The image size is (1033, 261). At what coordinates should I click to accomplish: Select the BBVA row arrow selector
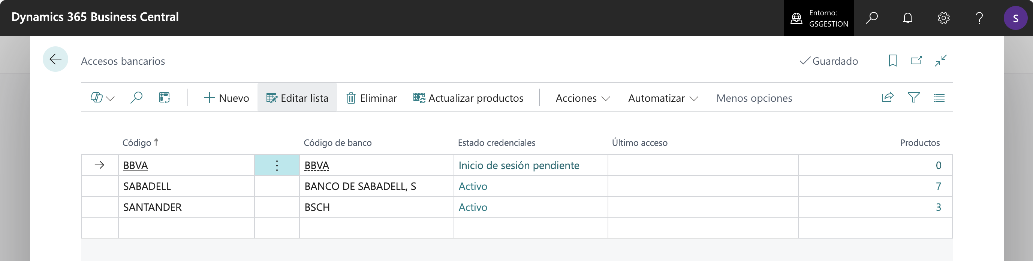[99, 165]
